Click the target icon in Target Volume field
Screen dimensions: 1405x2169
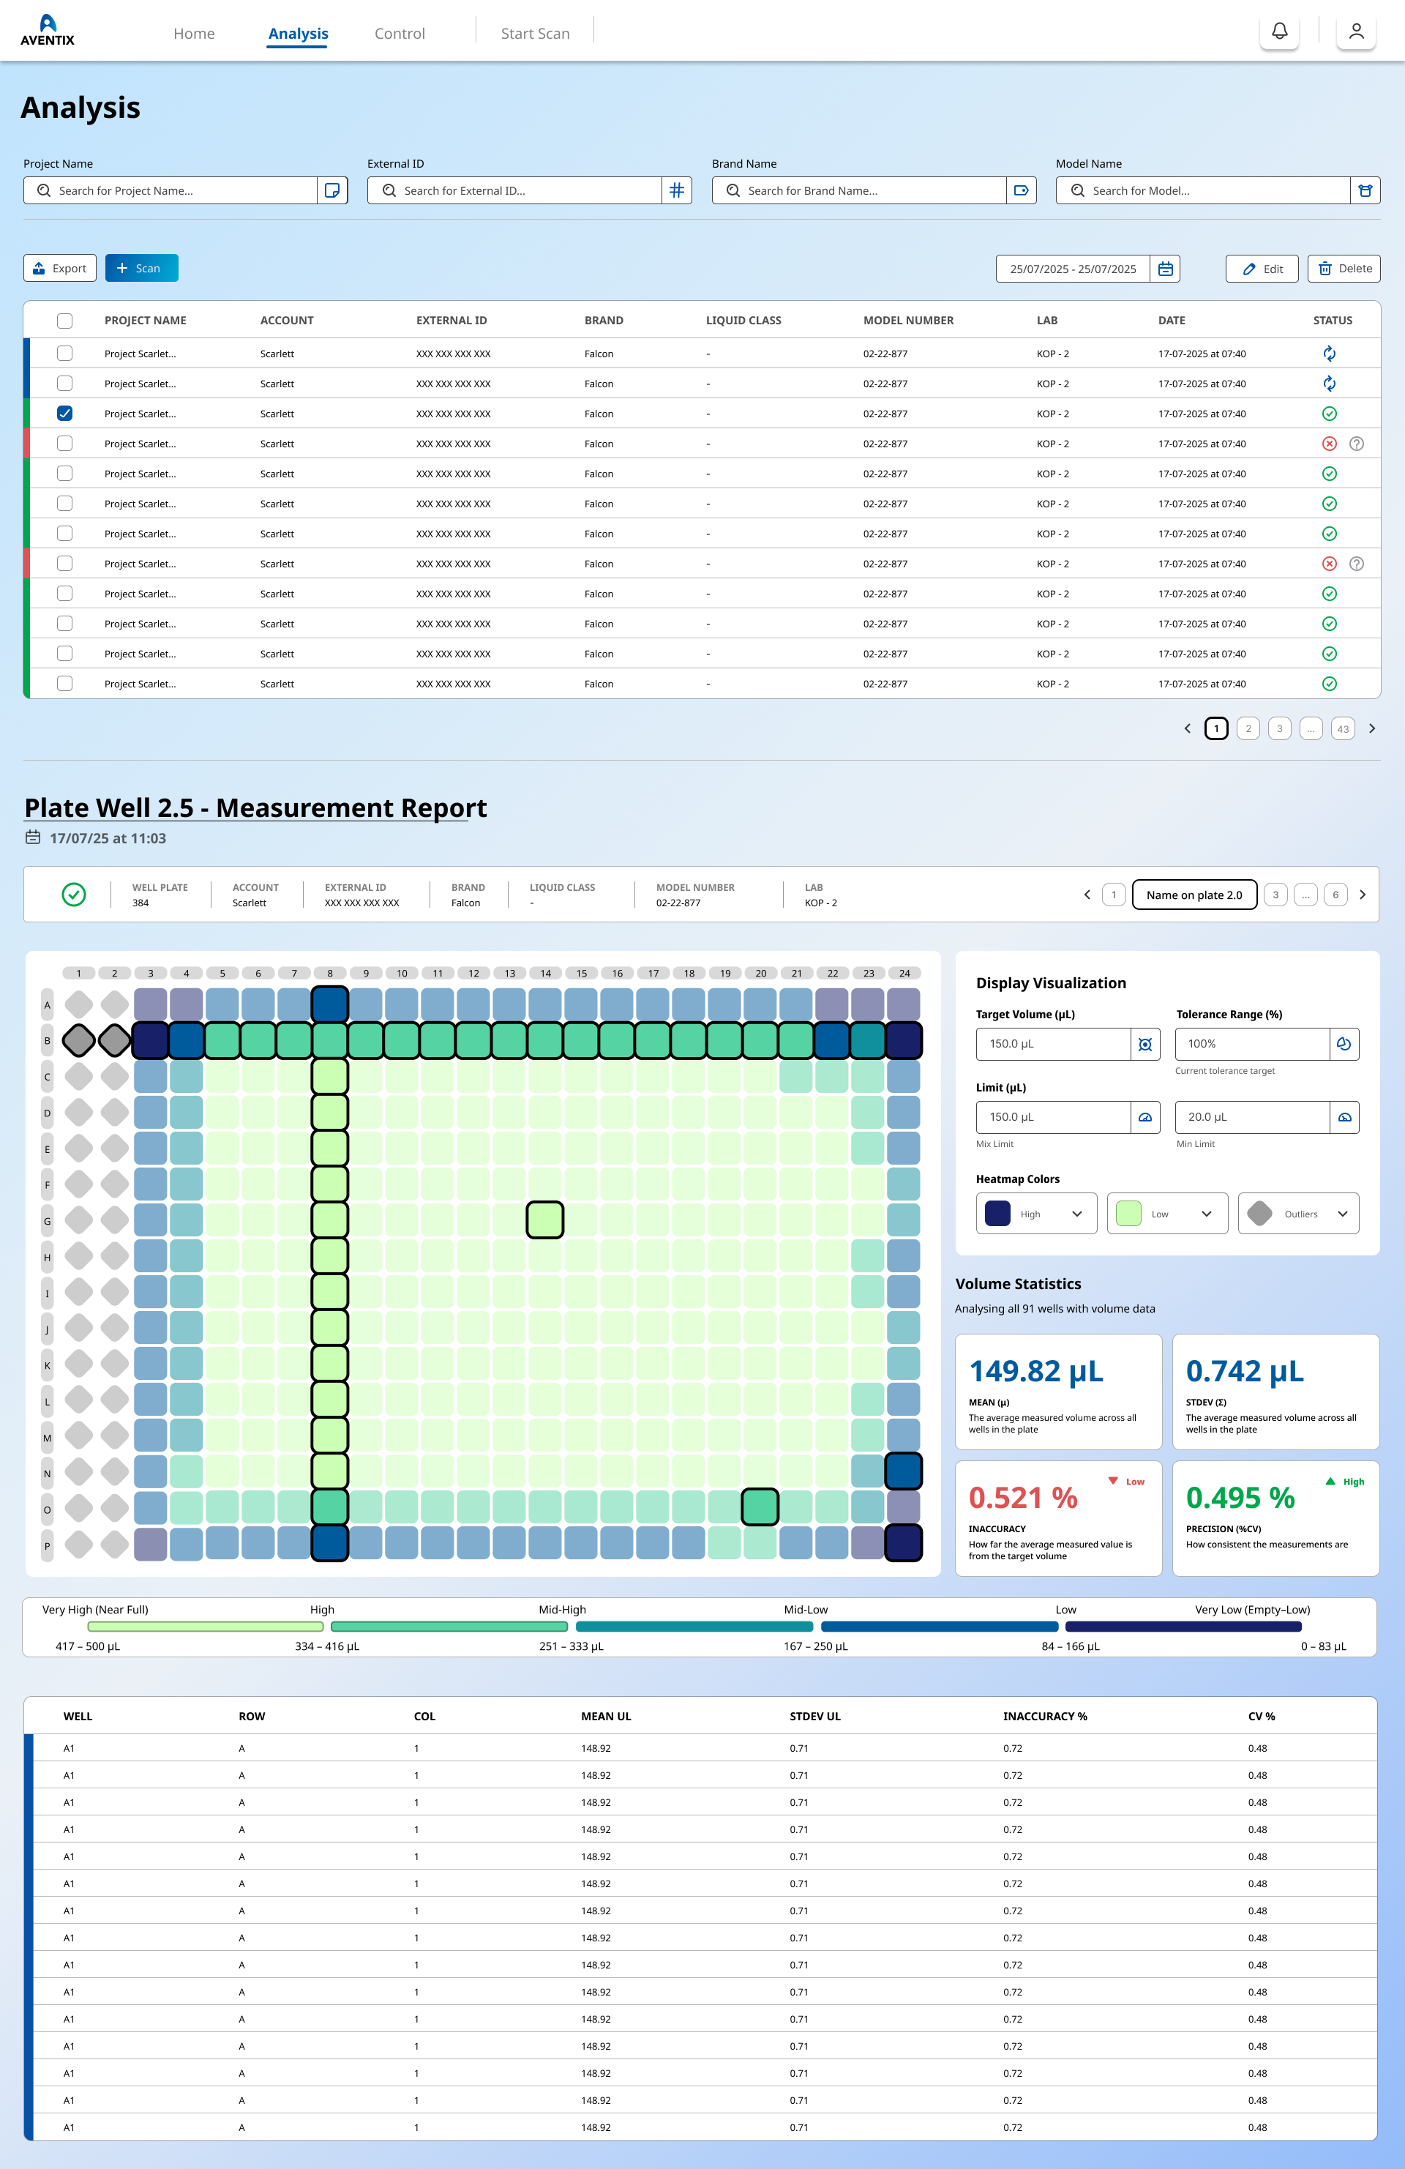pos(1145,1045)
